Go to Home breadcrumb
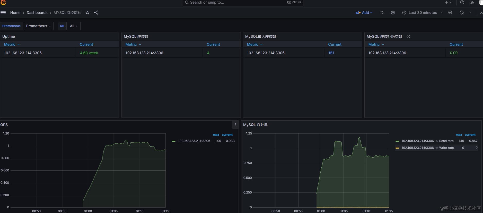 [15, 13]
